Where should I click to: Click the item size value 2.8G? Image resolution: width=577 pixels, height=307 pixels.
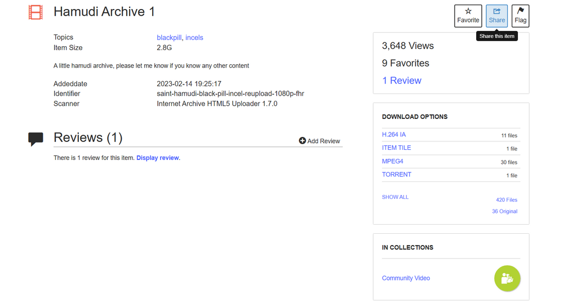tap(164, 48)
